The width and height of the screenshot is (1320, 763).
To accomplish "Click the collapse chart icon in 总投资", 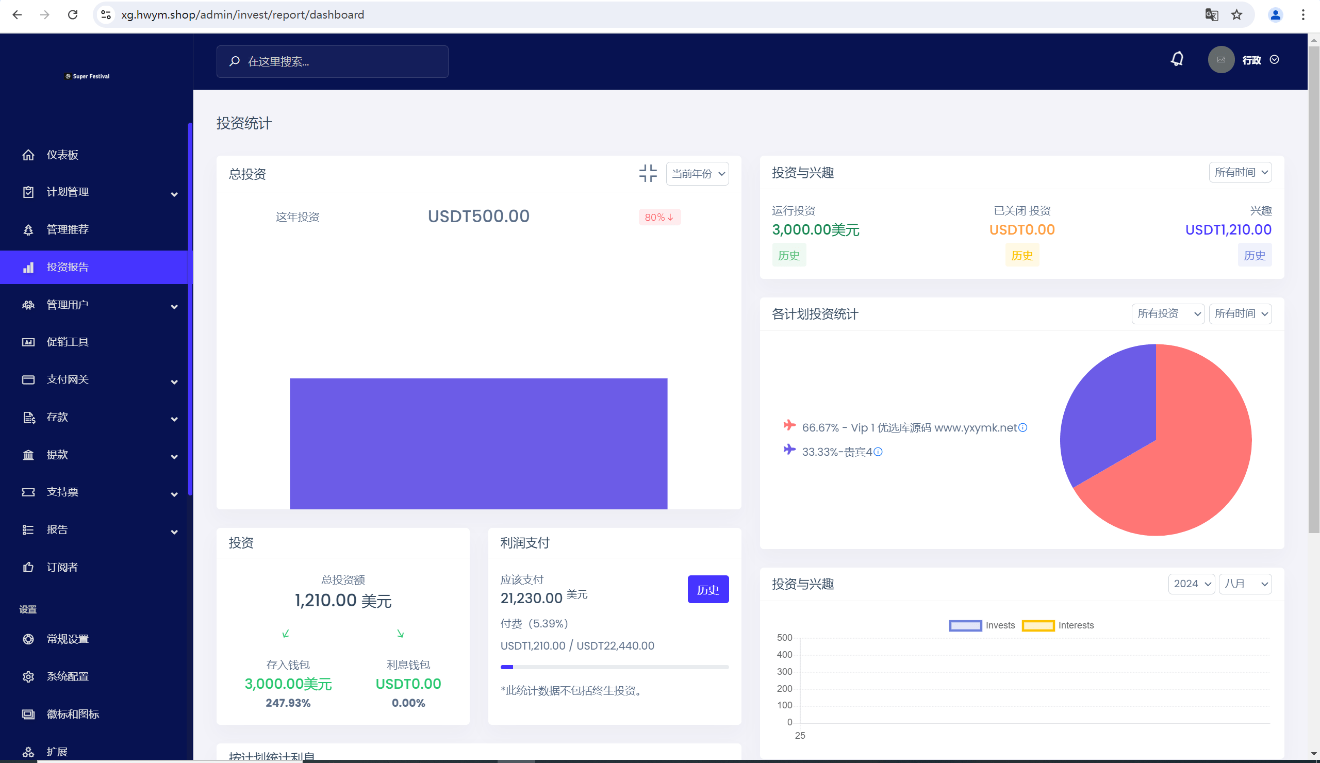I will pyautogui.click(x=648, y=173).
